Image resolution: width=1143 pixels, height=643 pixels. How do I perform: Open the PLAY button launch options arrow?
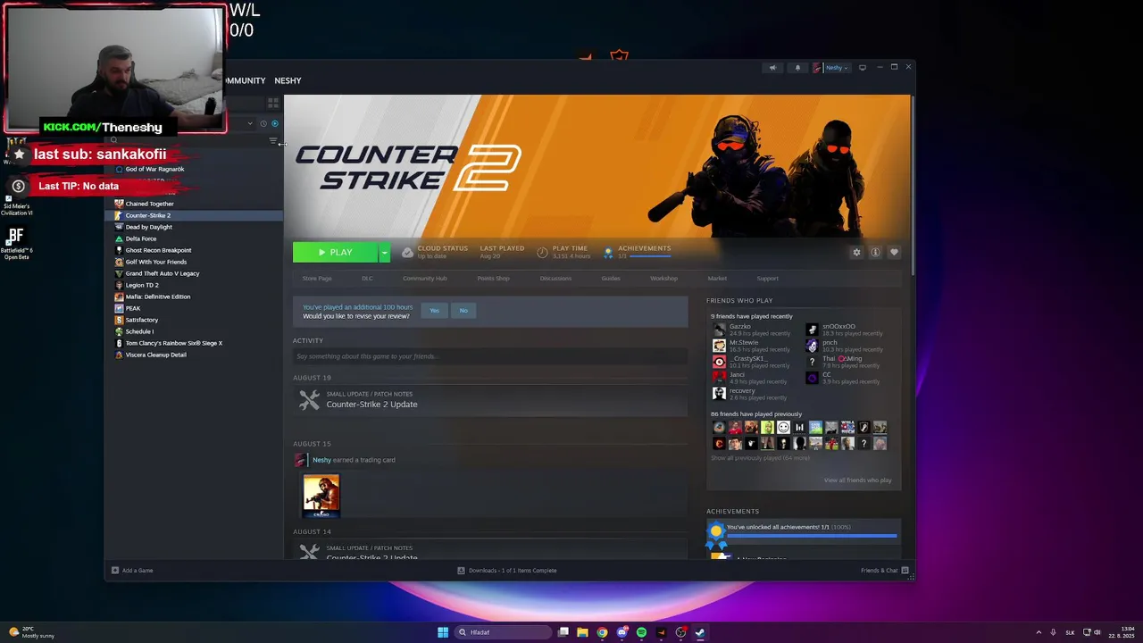coord(385,253)
